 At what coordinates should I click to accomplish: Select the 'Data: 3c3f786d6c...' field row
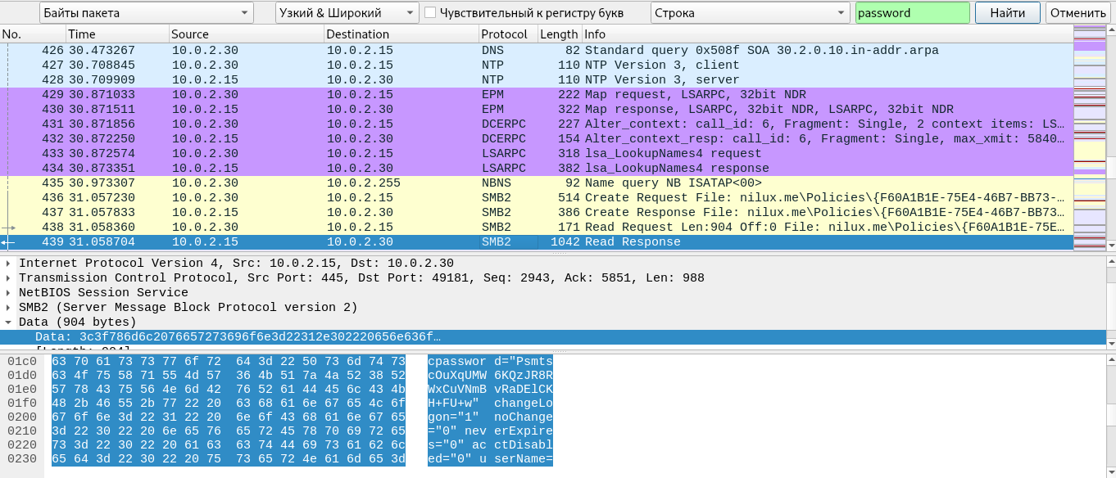[x=553, y=337]
